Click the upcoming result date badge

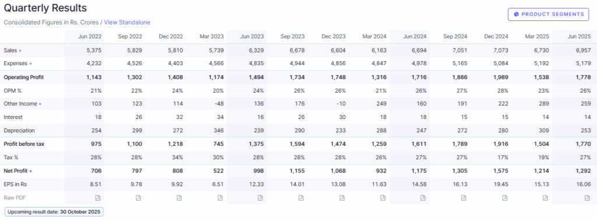pos(54,212)
